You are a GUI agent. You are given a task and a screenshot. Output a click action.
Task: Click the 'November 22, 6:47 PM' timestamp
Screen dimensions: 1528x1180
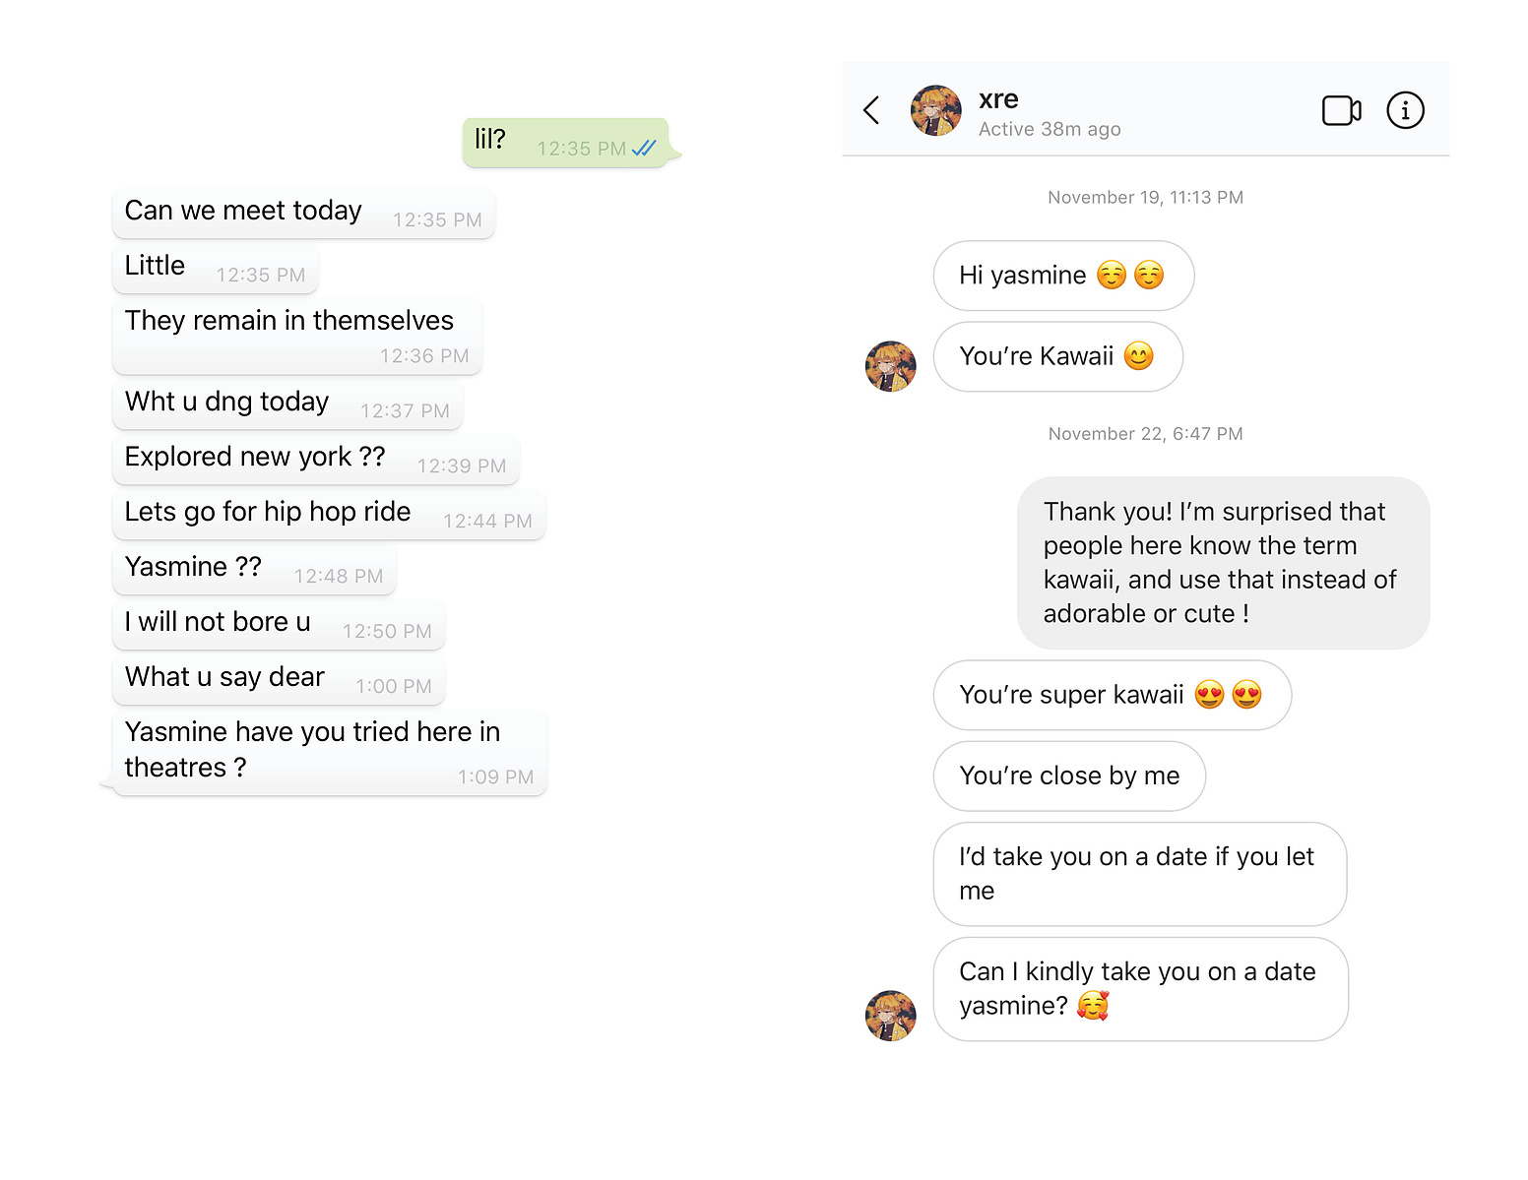(1145, 434)
